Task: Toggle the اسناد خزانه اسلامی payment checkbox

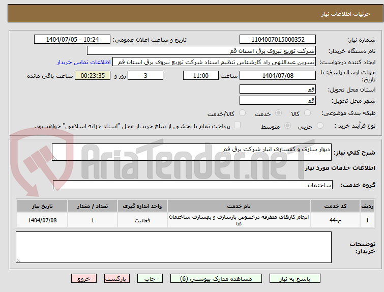Action: click(237, 125)
